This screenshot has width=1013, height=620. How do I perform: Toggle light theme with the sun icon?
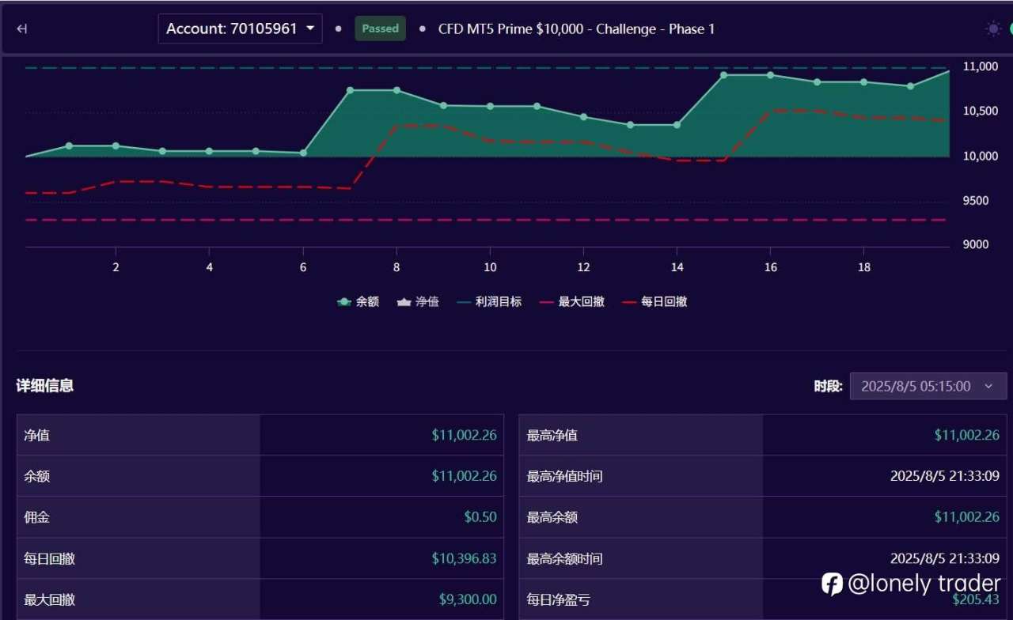(993, 29)
